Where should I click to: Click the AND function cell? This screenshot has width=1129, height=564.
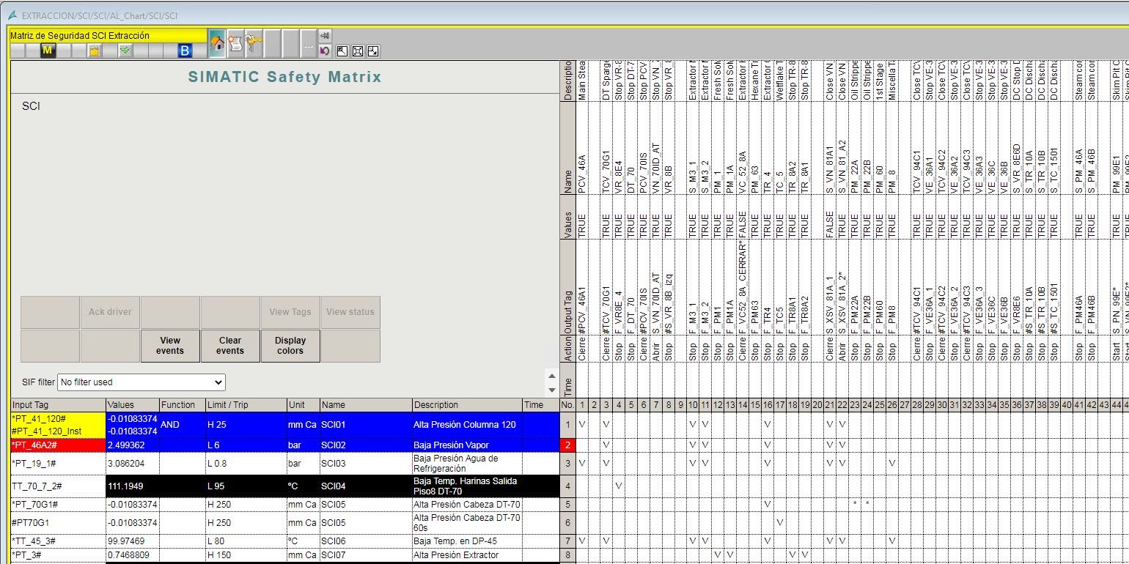(182, 425)
